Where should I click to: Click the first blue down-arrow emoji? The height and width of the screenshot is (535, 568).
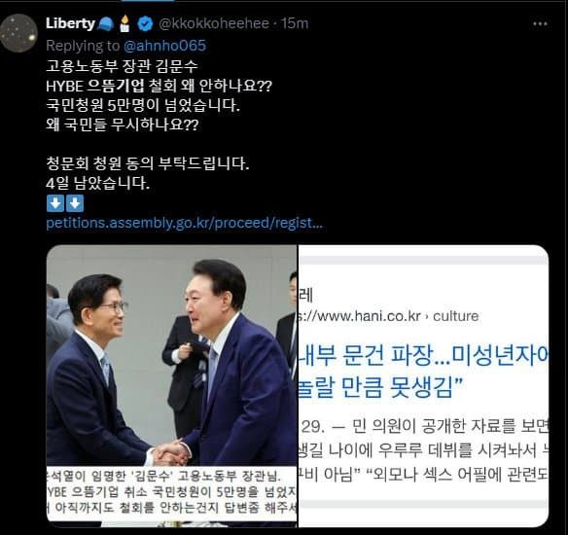click(55, 203)
